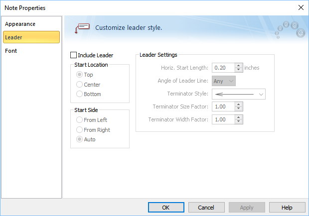
Task: Open Help for note properties
Action: [287, 207]
